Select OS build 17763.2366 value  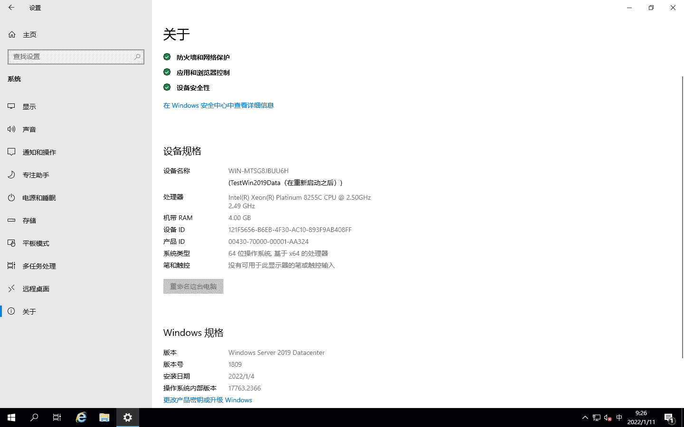pyautogui.click(x=245, y=388)
